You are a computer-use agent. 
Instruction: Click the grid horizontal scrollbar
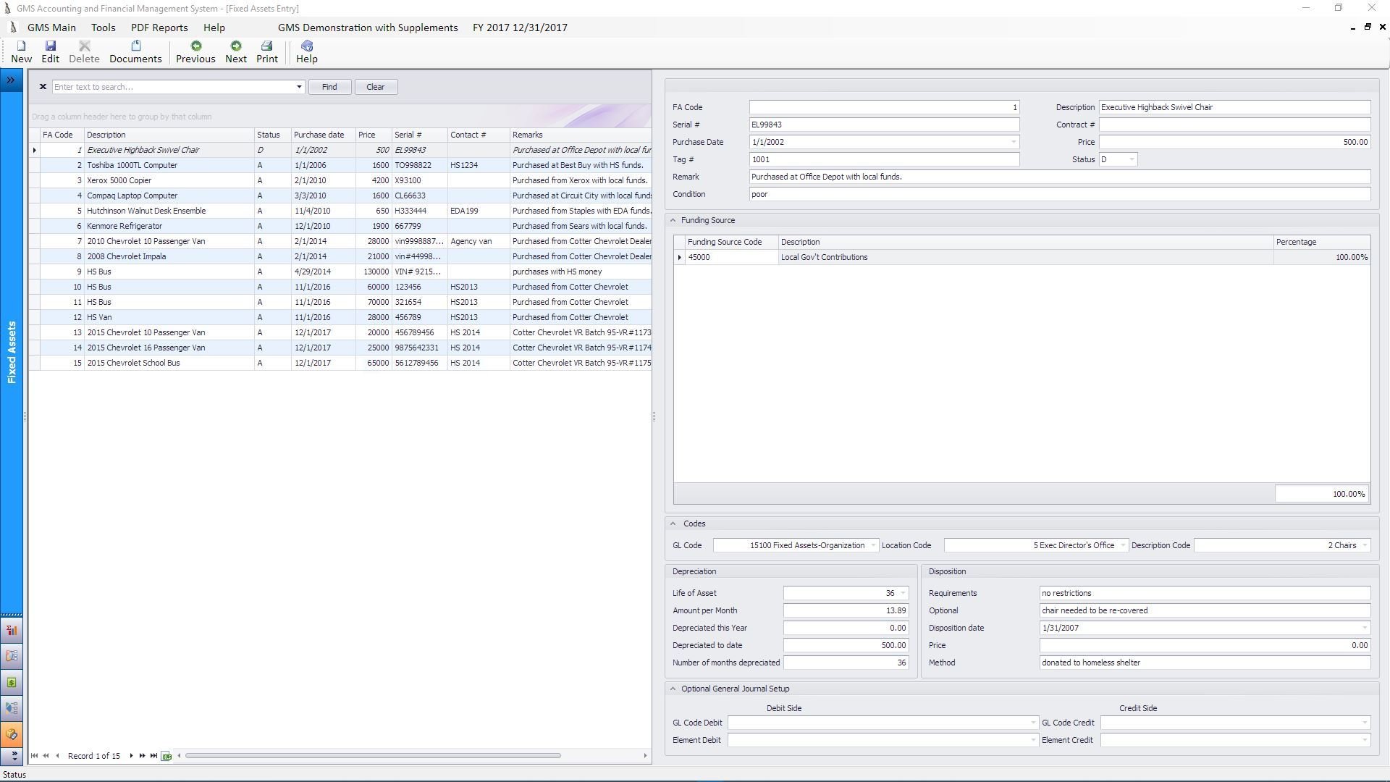pyautogui.click(x=373, y=756)
